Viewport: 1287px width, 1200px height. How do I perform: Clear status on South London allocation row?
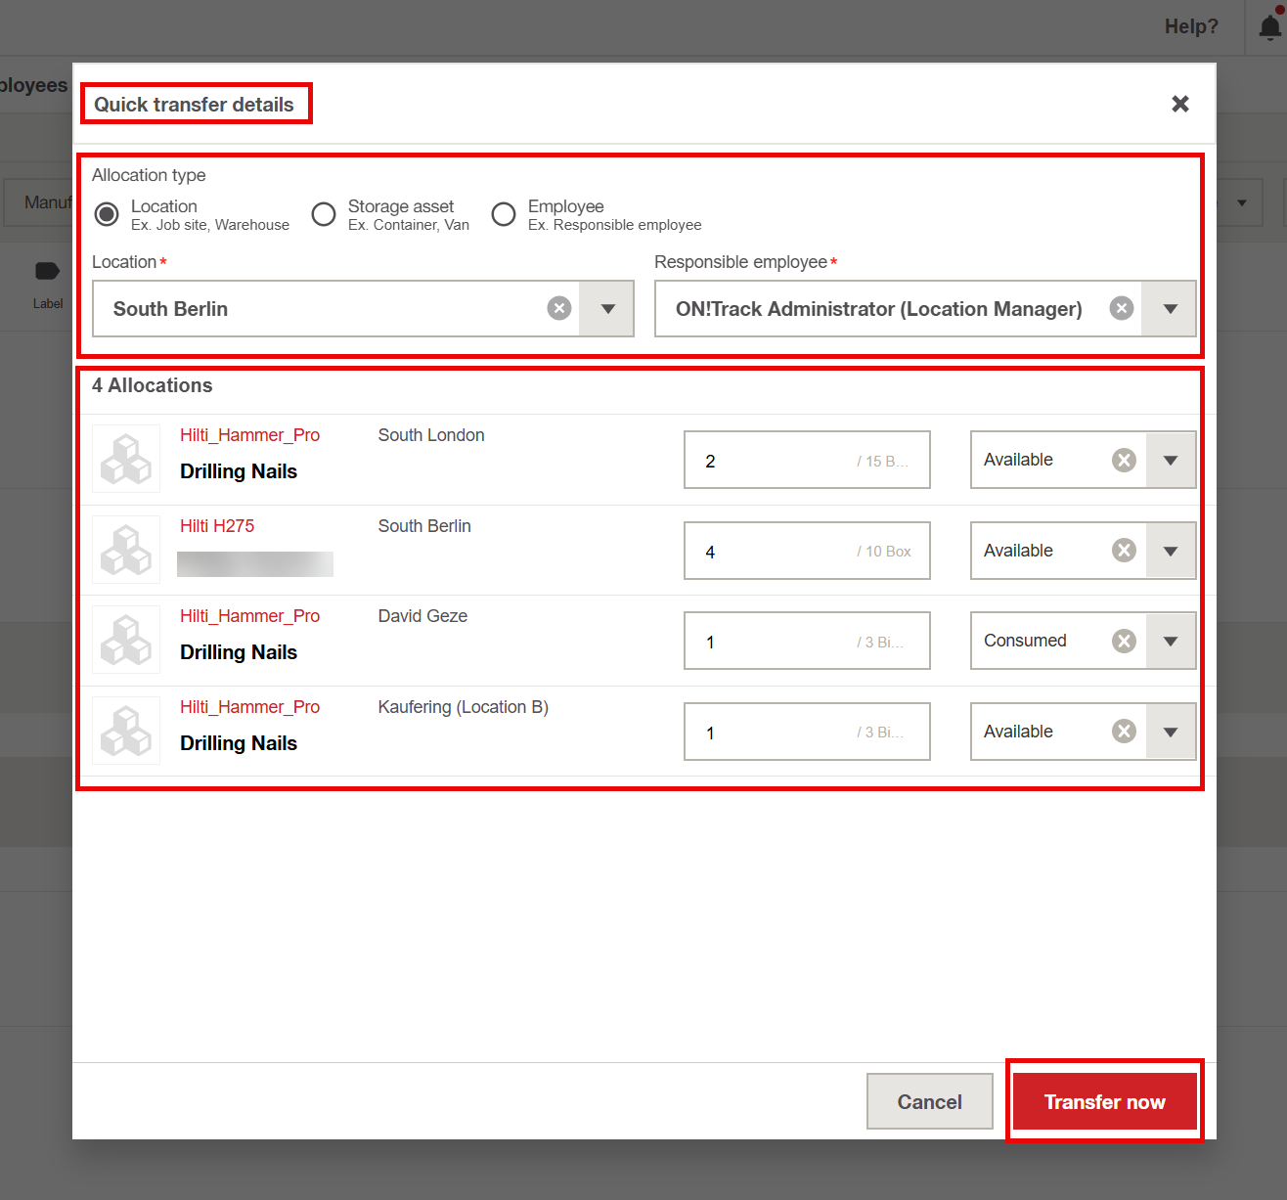coord(1125,460)
